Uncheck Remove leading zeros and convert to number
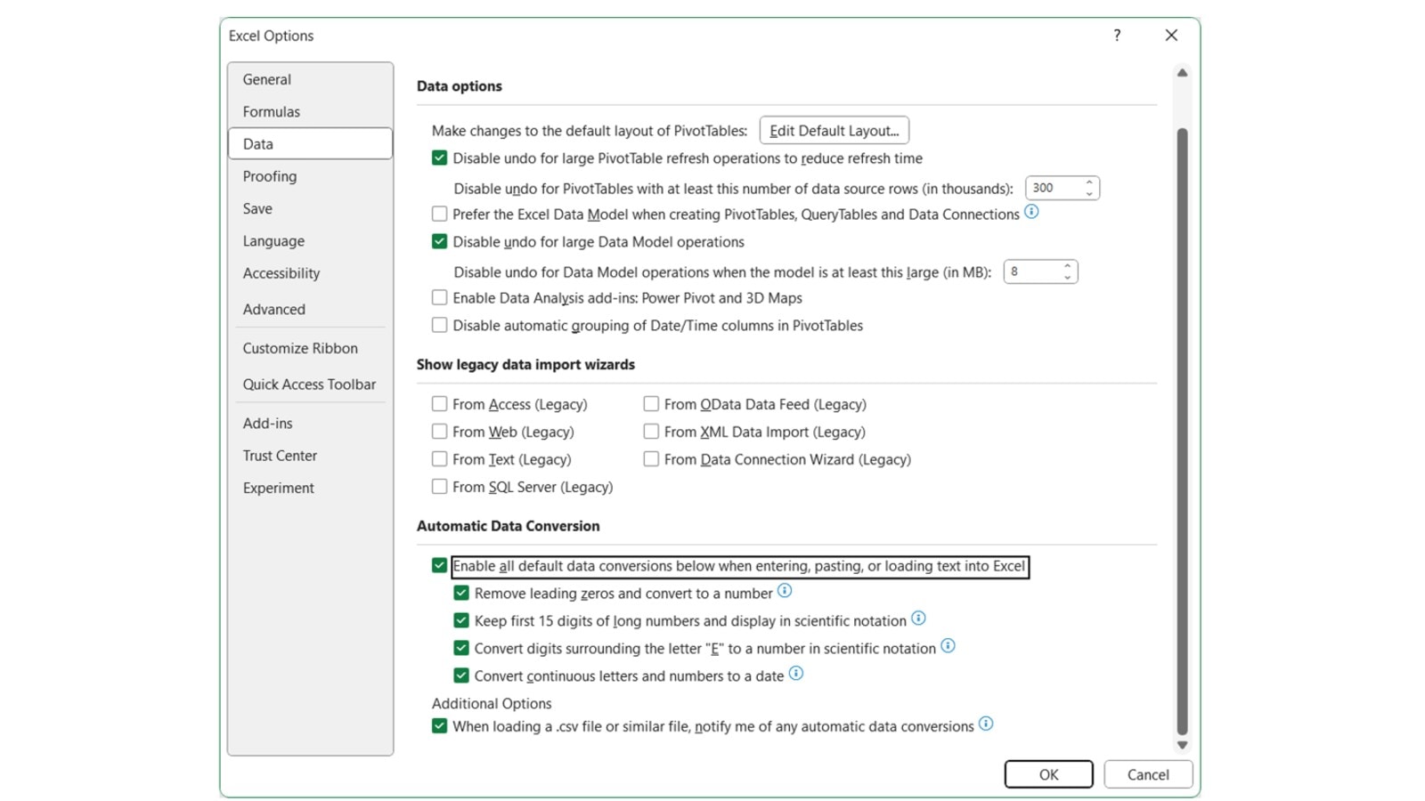Viewport: 1425px width, 801px height. click(x=461, y=593)
